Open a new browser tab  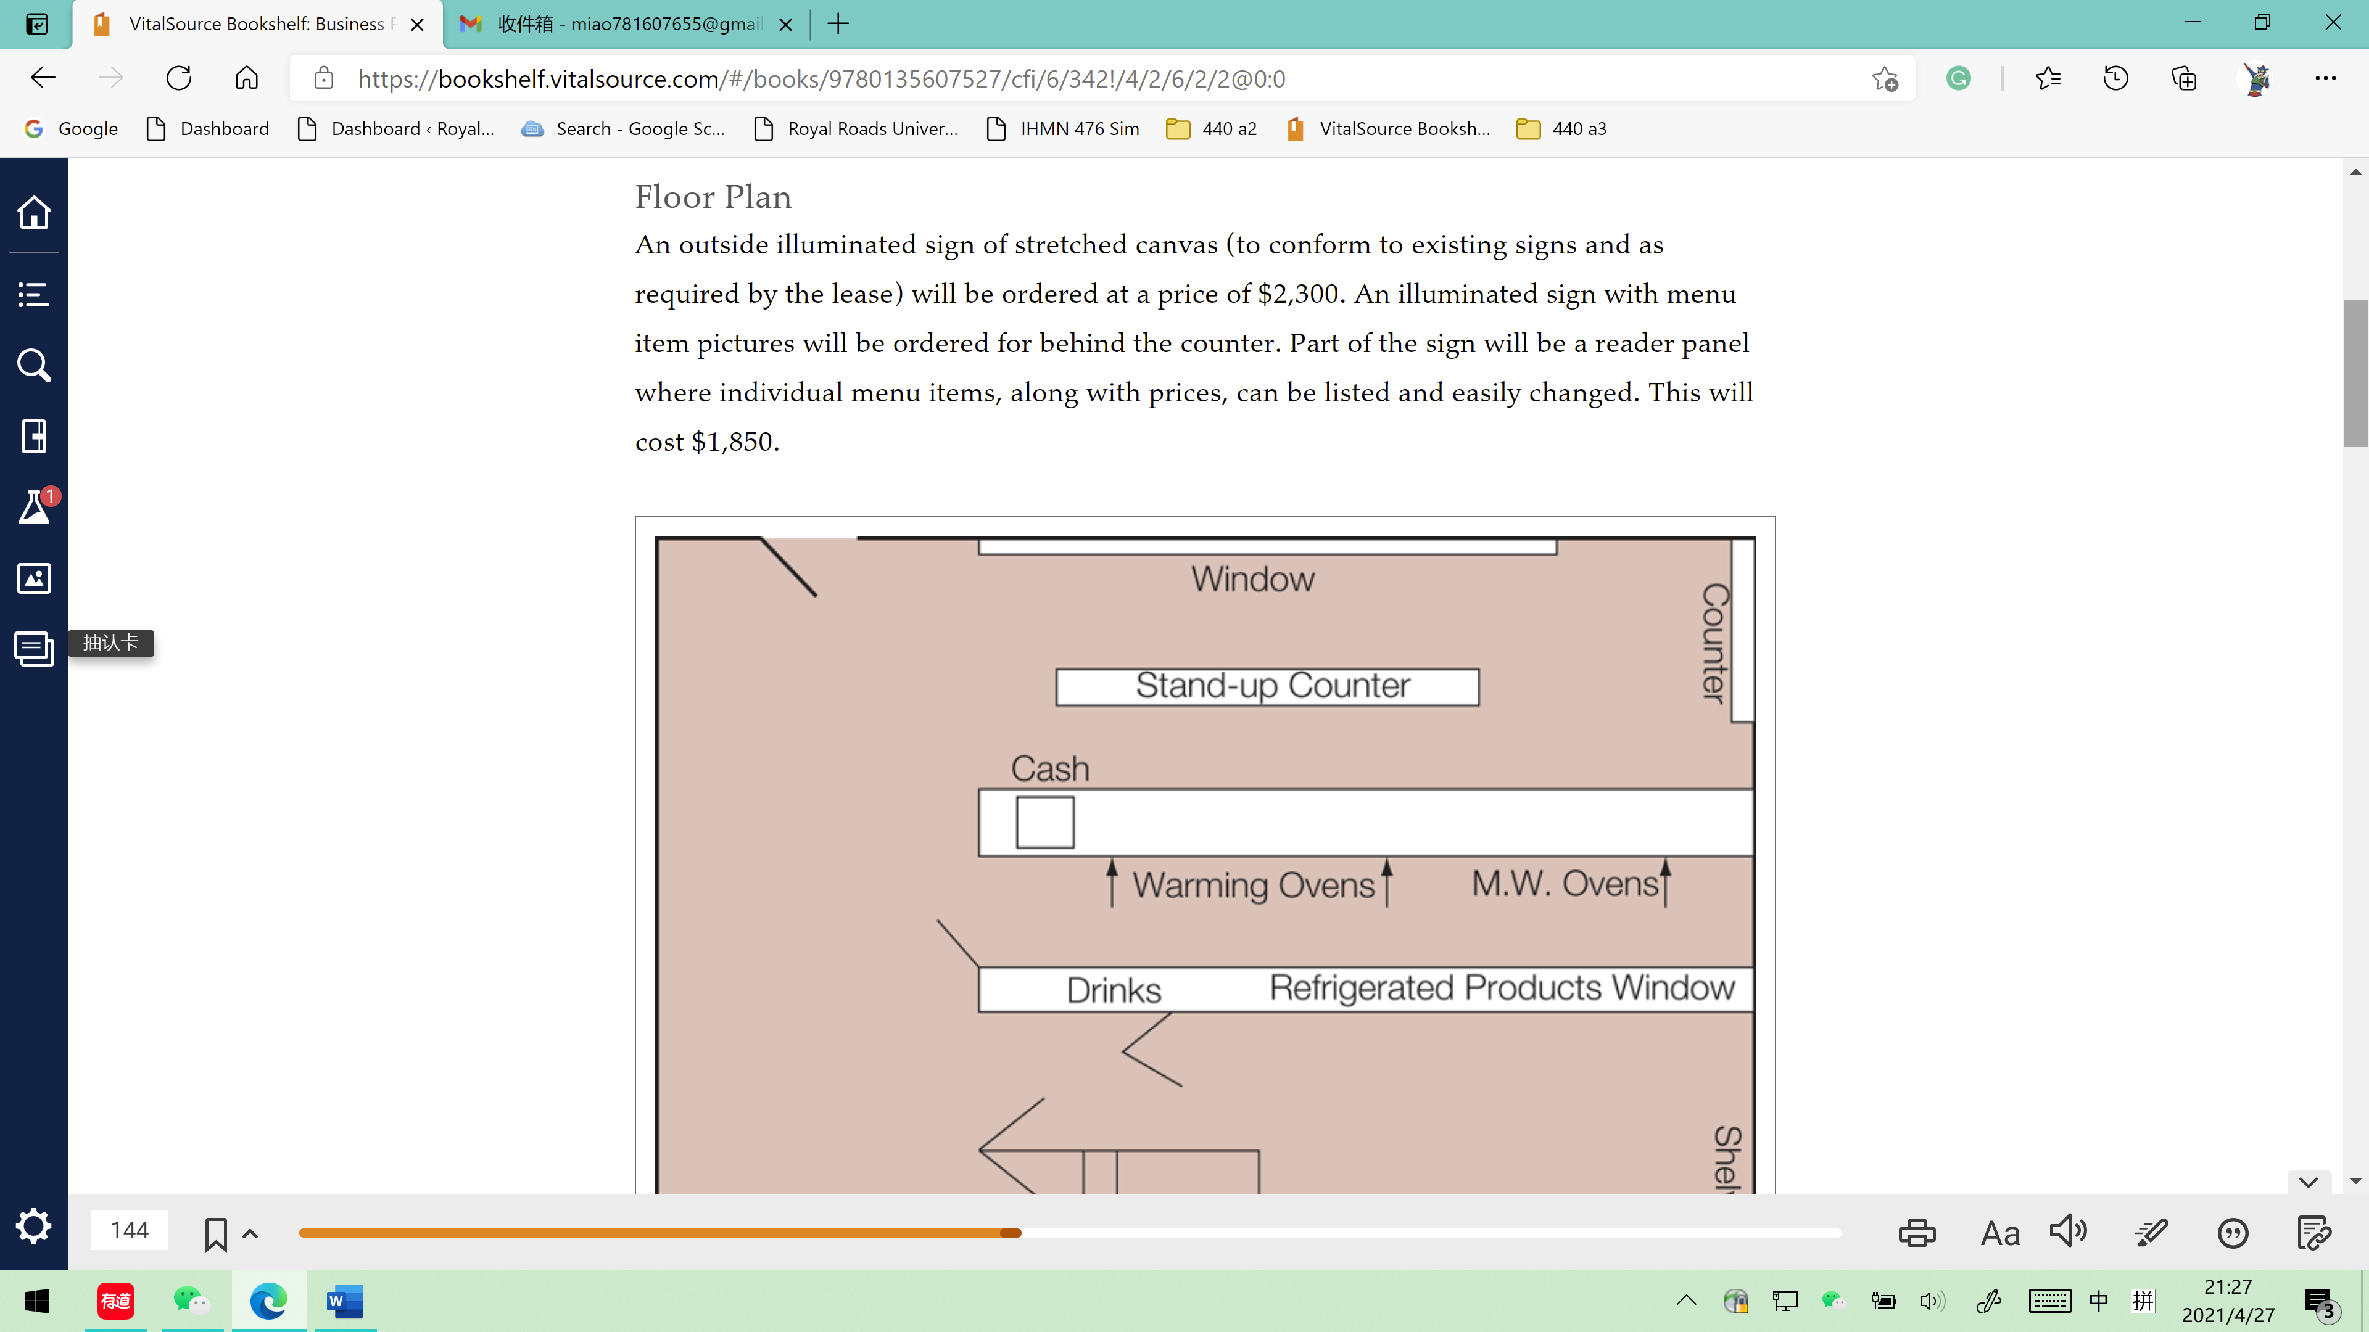click(838, 24)
